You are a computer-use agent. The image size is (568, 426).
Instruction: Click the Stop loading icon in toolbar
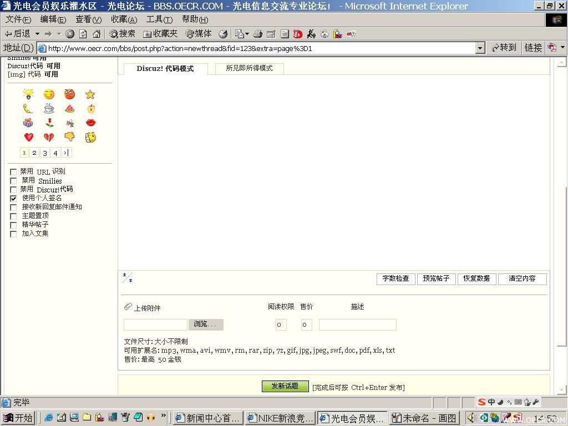[70, 34]
